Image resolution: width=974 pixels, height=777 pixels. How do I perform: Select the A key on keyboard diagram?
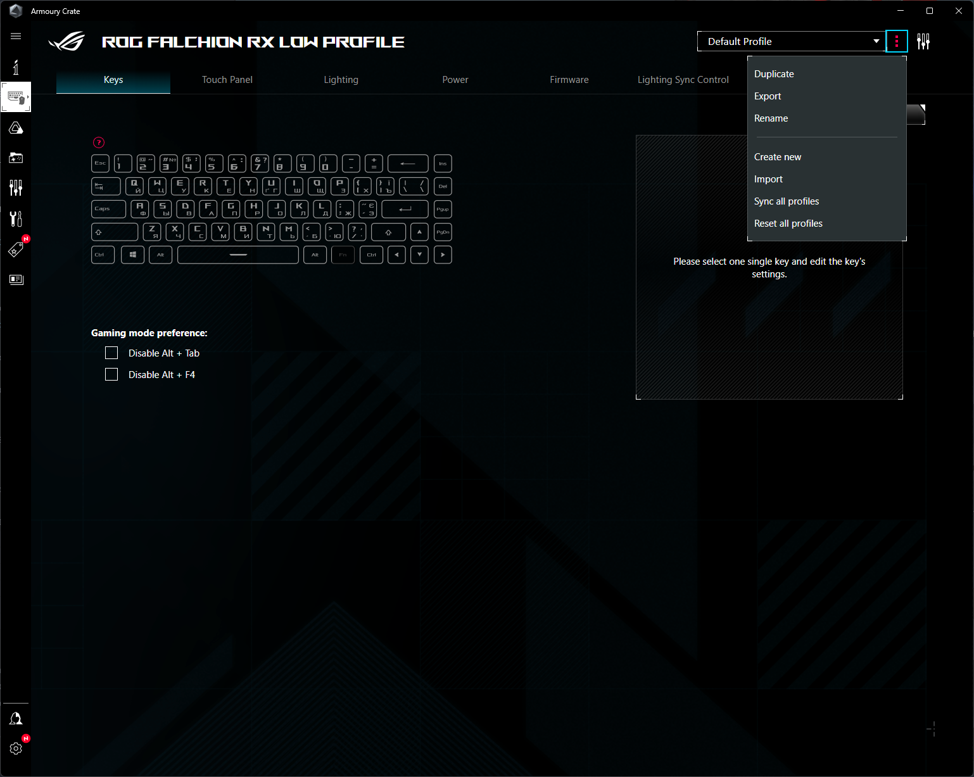(x=140, y=209)
